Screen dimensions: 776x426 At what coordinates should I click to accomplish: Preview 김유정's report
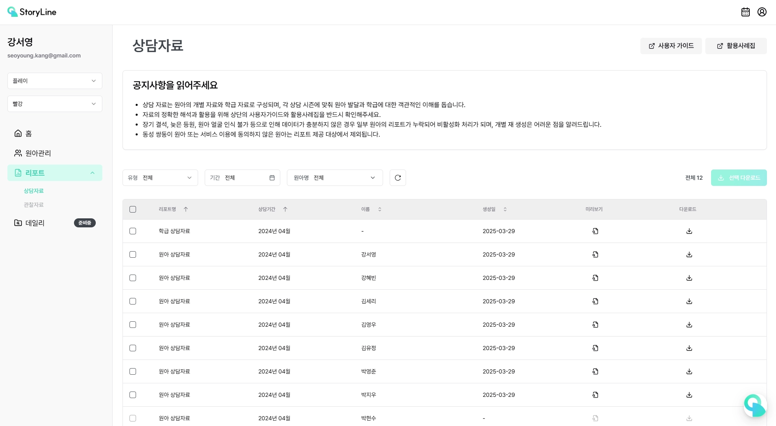point(595,348)
